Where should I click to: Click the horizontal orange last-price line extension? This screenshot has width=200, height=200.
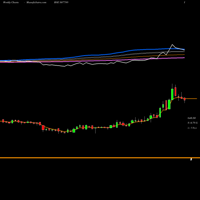click(191, 99)
